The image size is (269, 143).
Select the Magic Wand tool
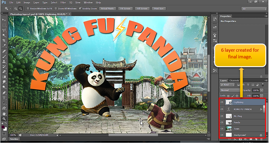coord(4,35)
